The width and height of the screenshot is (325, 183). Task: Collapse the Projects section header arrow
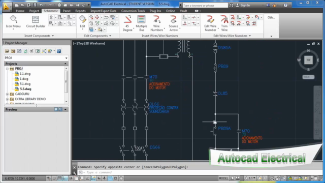(66, 64)
